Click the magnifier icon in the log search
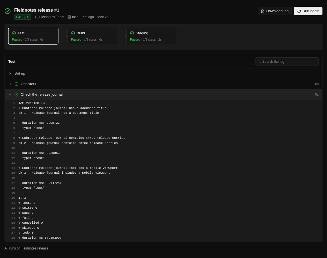 click(x=259, y=61)
